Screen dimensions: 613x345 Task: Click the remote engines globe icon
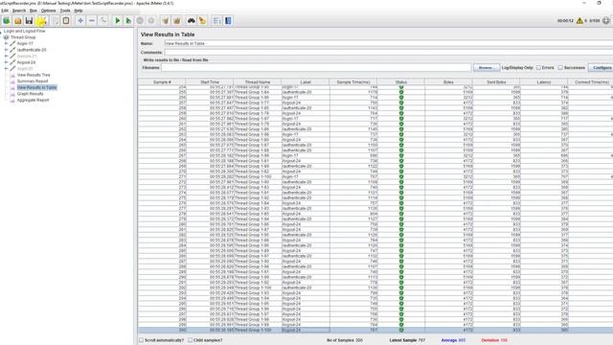[606, 21]
